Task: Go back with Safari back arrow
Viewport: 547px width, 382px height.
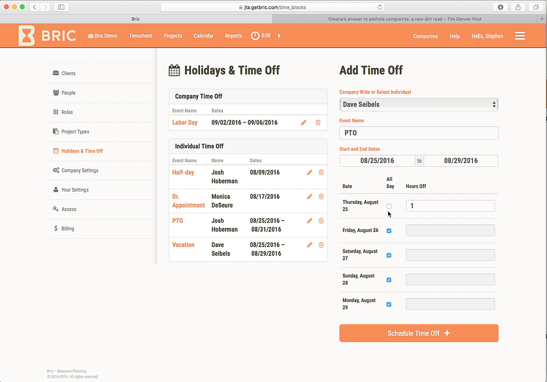Action: (x=34, y=7)
